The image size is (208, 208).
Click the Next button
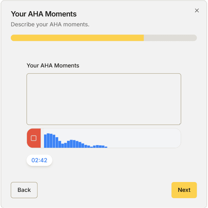point(184,190)
